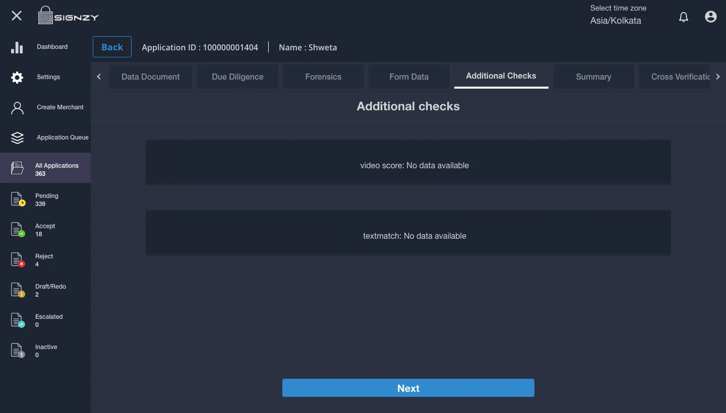Viewport: 726px width, 413px height.
Task: Click the Application Queue layers icon
Action: pyautogui.click(x=17, y=138)
